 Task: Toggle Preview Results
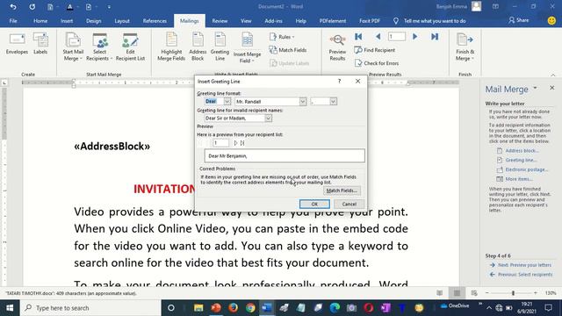click(337, 47)
